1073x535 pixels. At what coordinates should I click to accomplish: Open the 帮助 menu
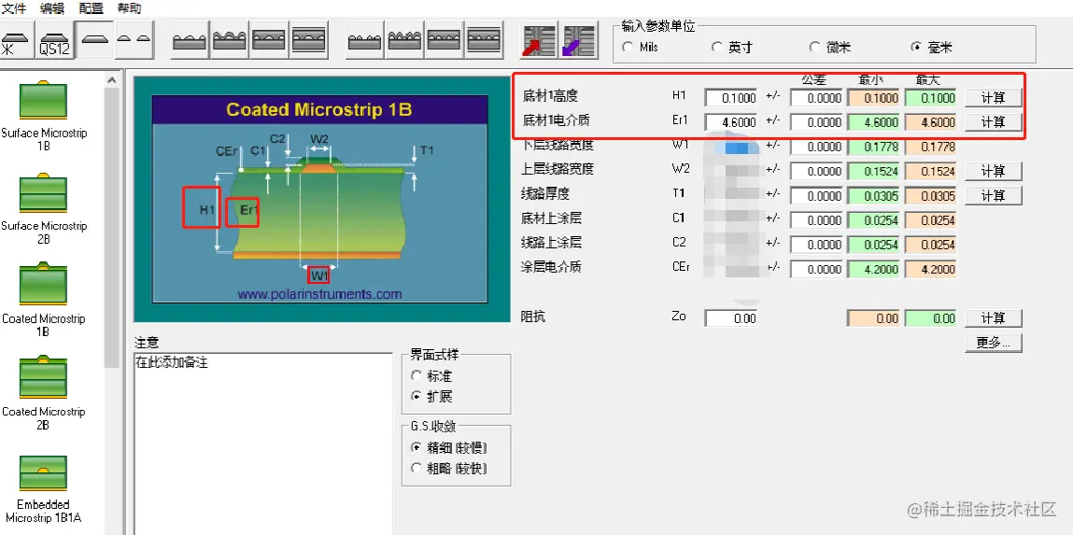(129, 8)
